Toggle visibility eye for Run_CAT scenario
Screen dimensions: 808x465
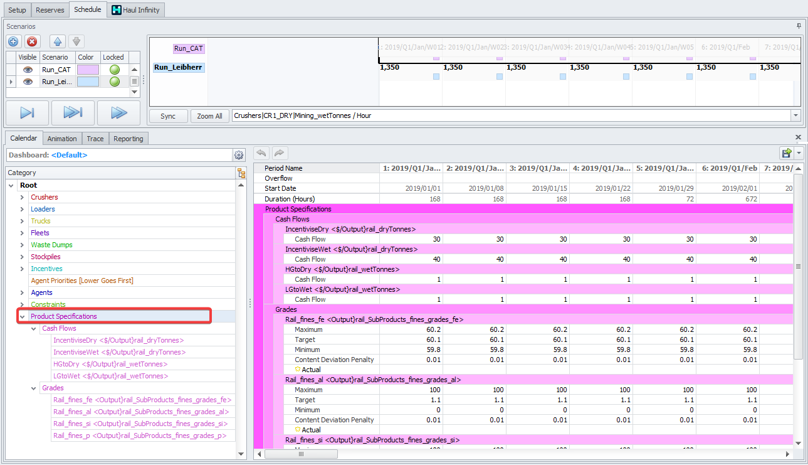coord(28,70)
